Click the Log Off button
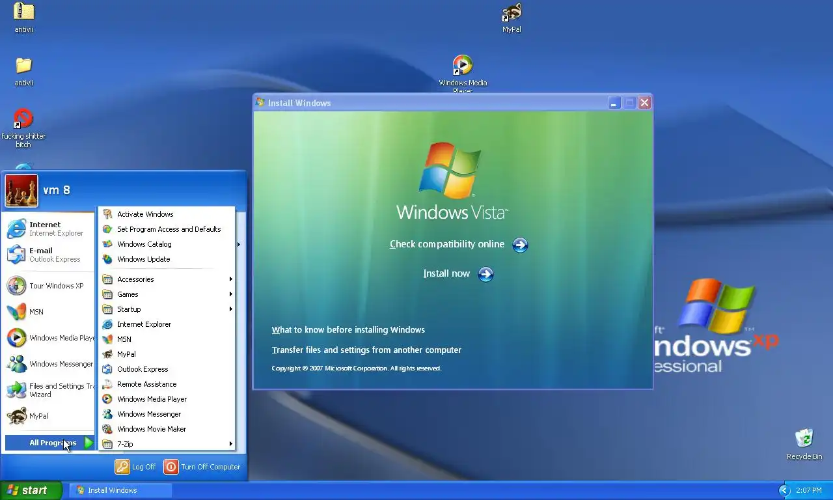This screenshot has height=500, width=833. pyautogui.click(x=136, y=467)
